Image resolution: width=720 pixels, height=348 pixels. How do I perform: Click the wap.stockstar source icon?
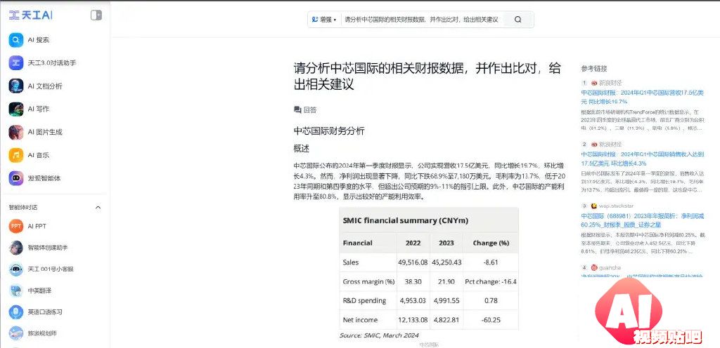(593, 206)
